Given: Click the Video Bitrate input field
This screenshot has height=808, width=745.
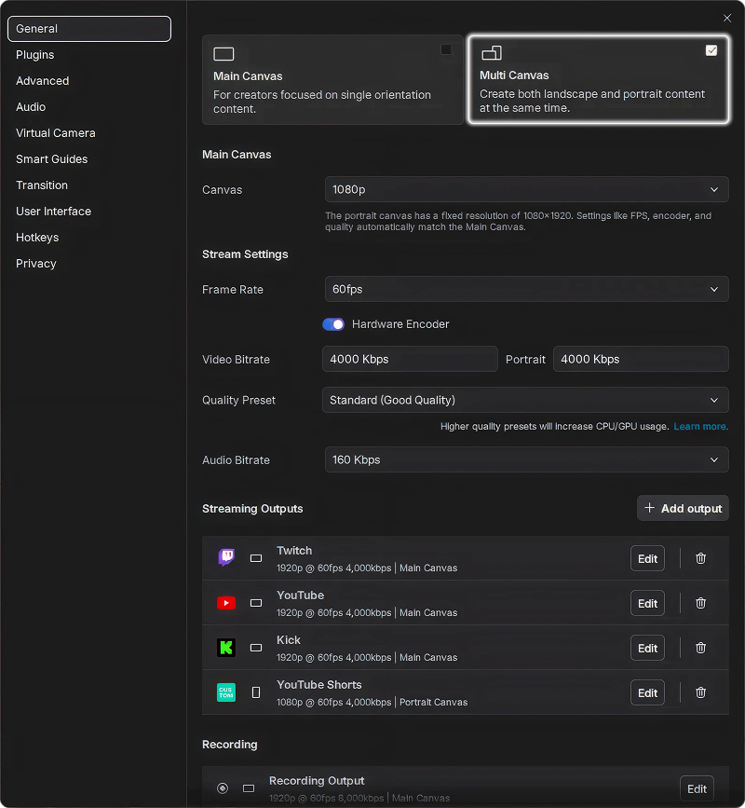Looking at the screenshot, I should pyautogui.click(x=410, y=359).
